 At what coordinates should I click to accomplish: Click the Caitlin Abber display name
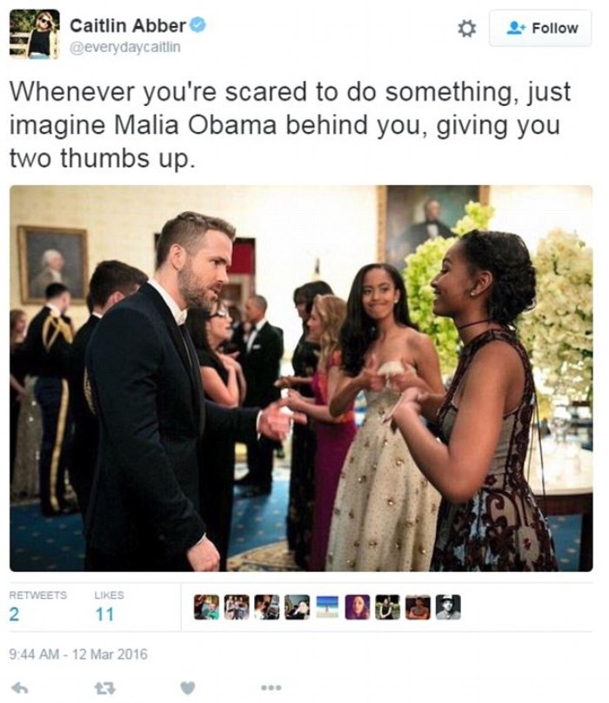(127, 25)
